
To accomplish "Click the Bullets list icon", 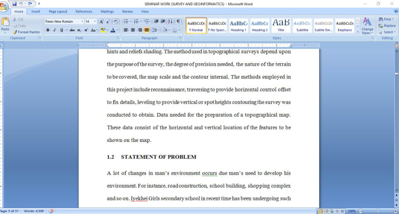I will tap(126, 22).
